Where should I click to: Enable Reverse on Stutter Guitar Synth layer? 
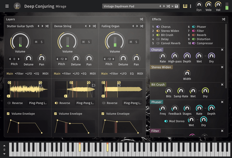click(9, 103)
